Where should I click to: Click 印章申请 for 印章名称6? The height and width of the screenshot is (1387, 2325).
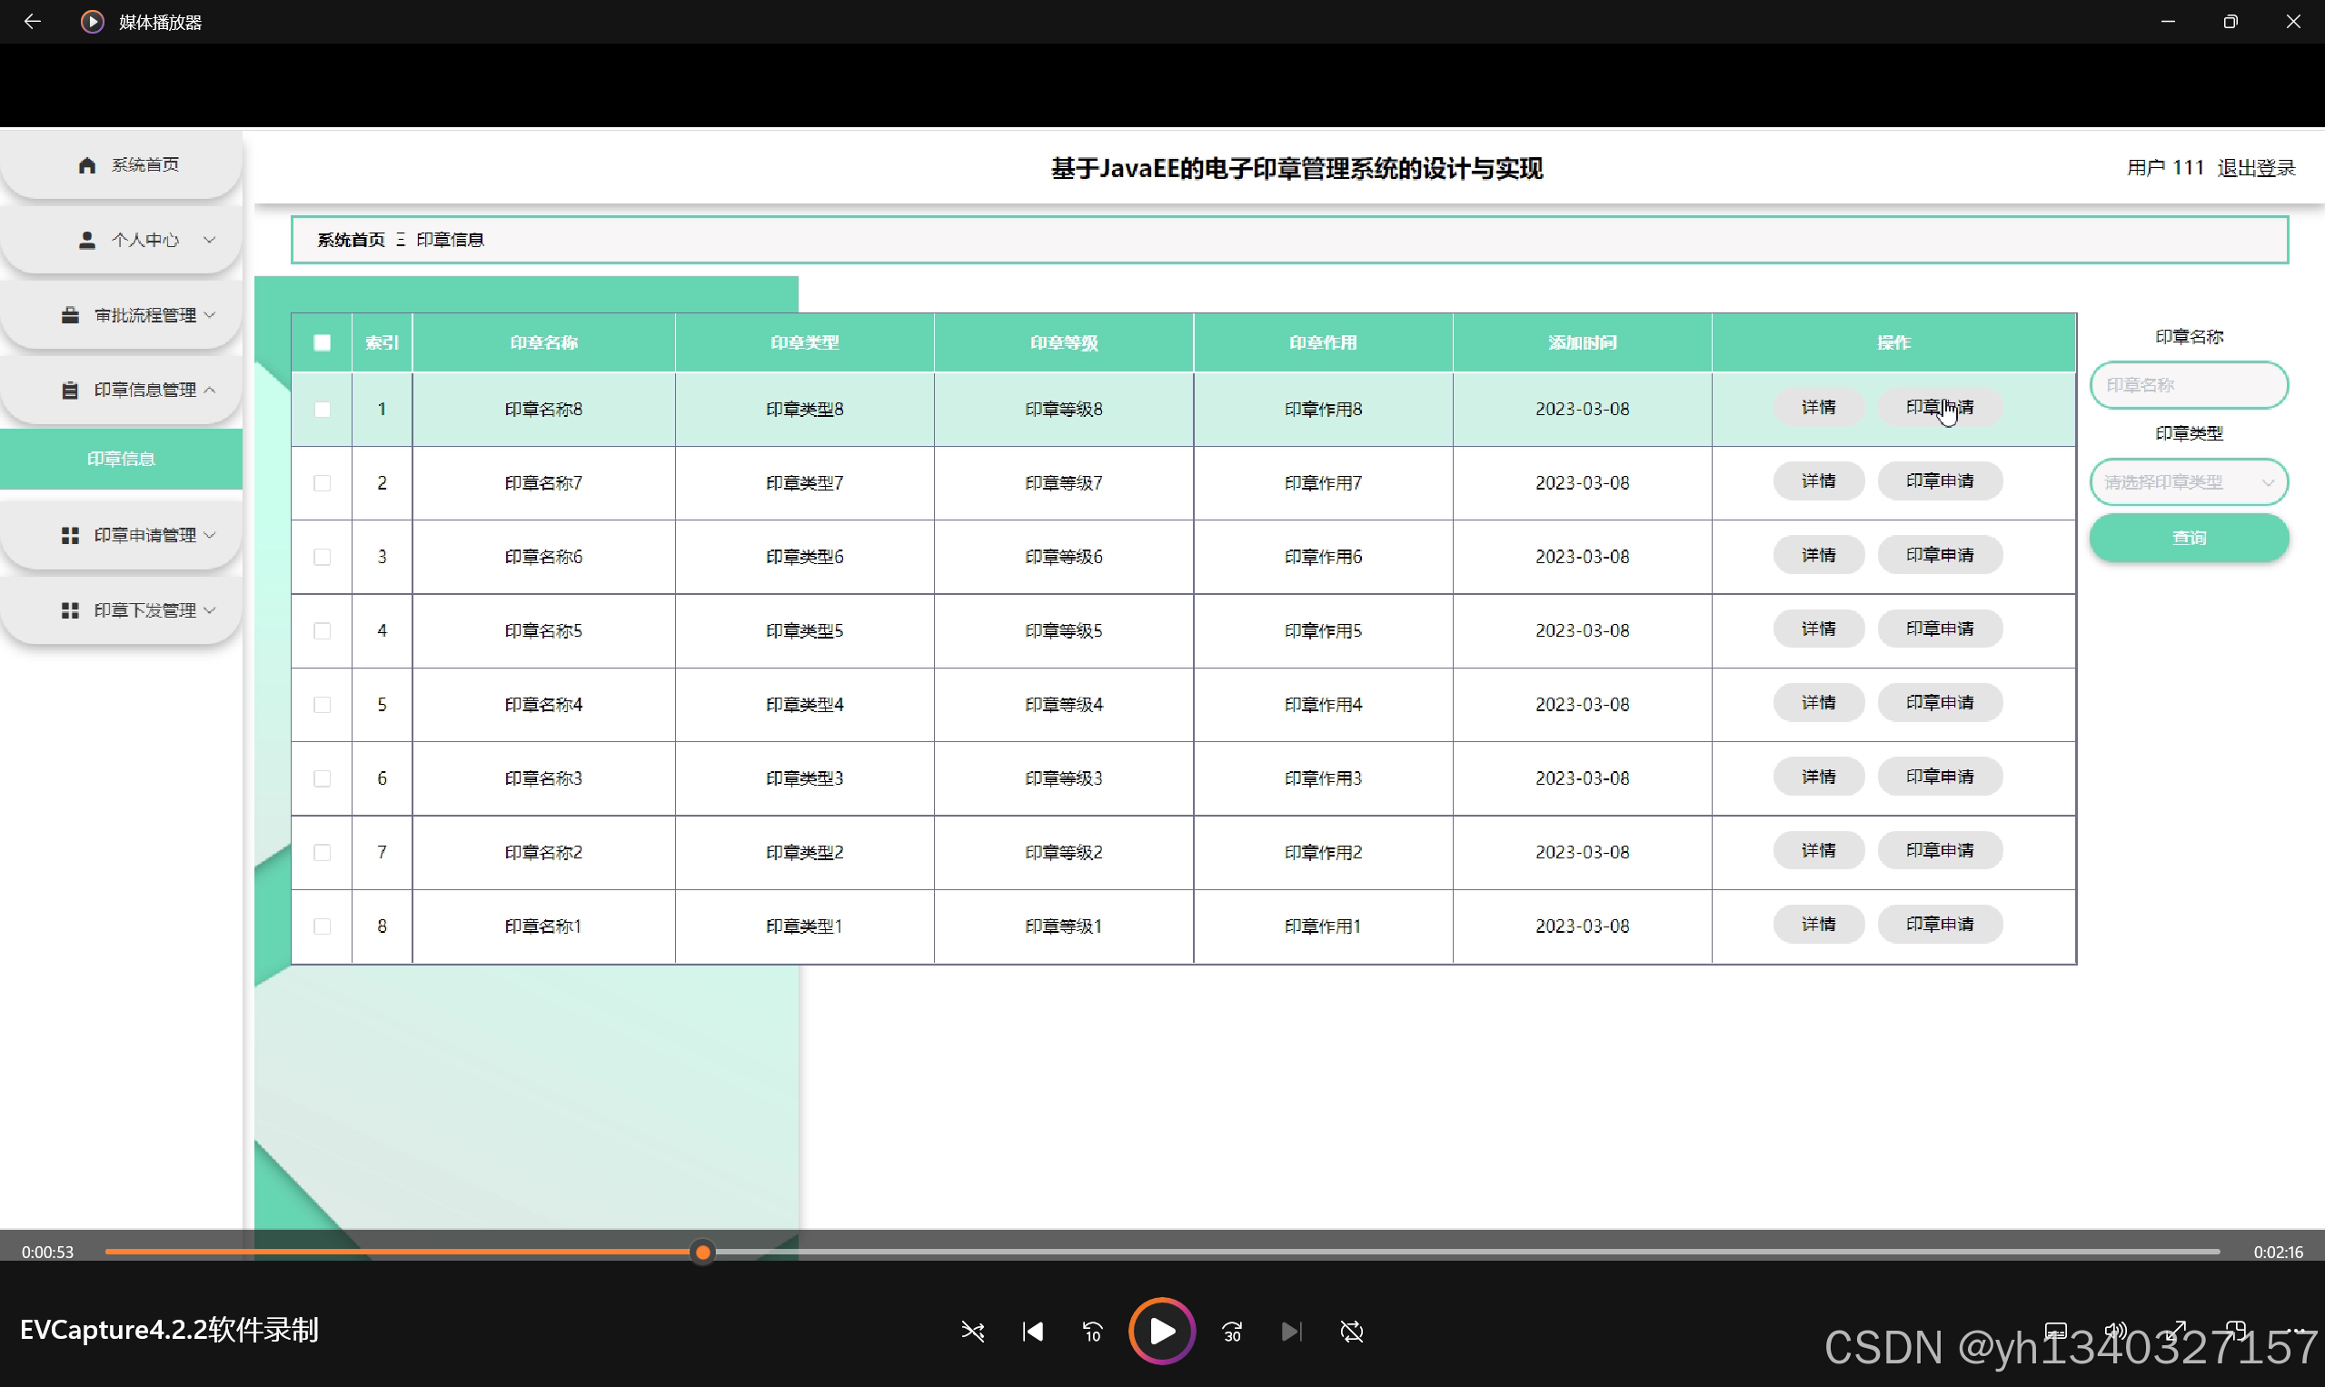click(x=1940, y=555)
